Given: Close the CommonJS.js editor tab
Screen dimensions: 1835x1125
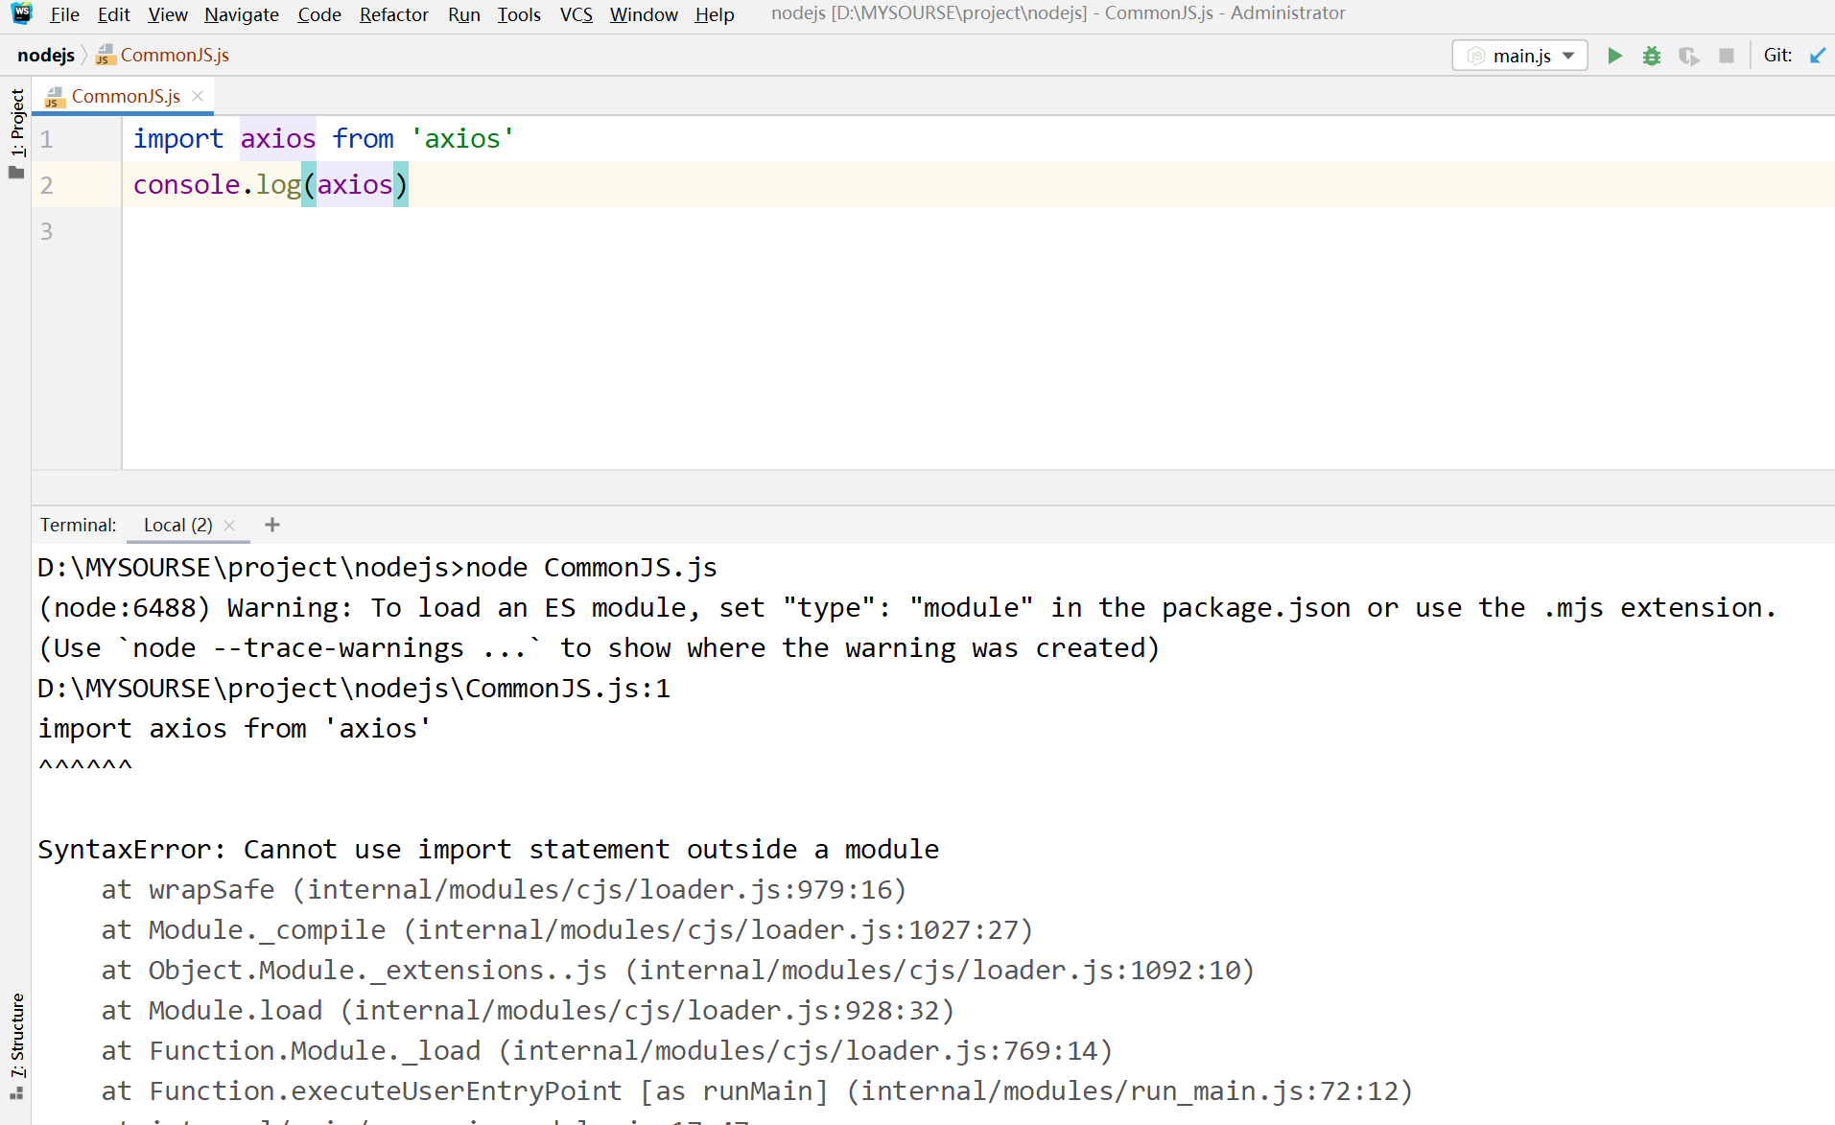Looking at the screenshot, I should click(x=198, y=96).
